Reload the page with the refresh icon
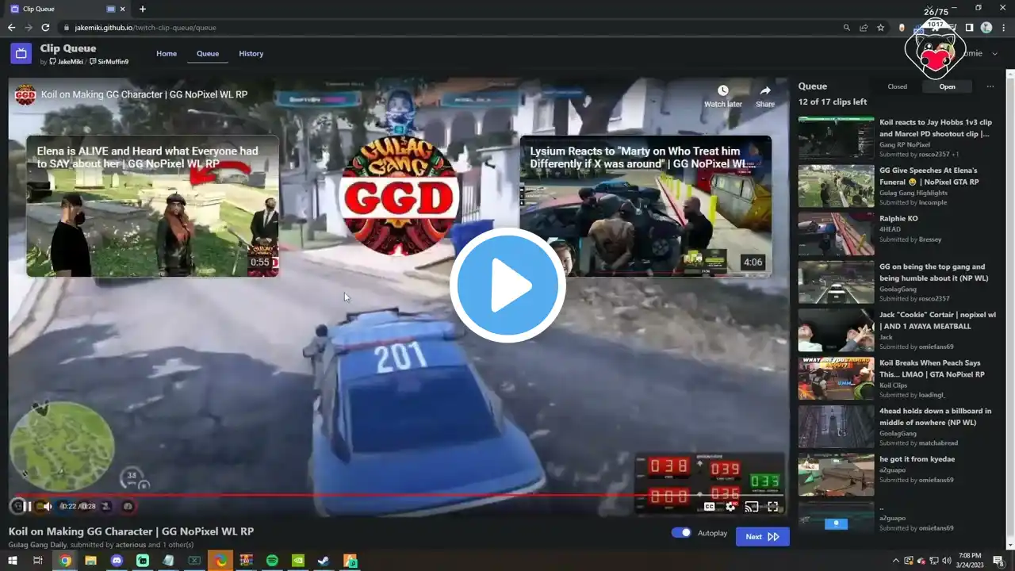Viewport: 1015px width, 571px height. [x=46, y=28]
